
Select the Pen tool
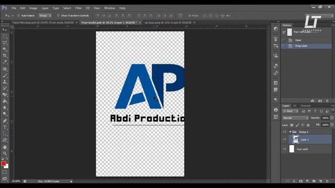point(5,121)
